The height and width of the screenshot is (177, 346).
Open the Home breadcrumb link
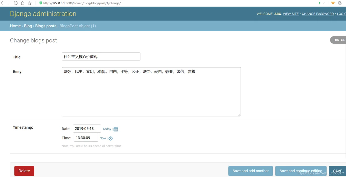[x=15, y=26]
